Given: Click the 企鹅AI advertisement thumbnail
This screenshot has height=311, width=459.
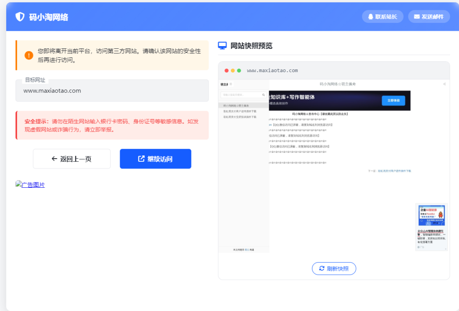Looking at the screenshot, I should point(431,215).
